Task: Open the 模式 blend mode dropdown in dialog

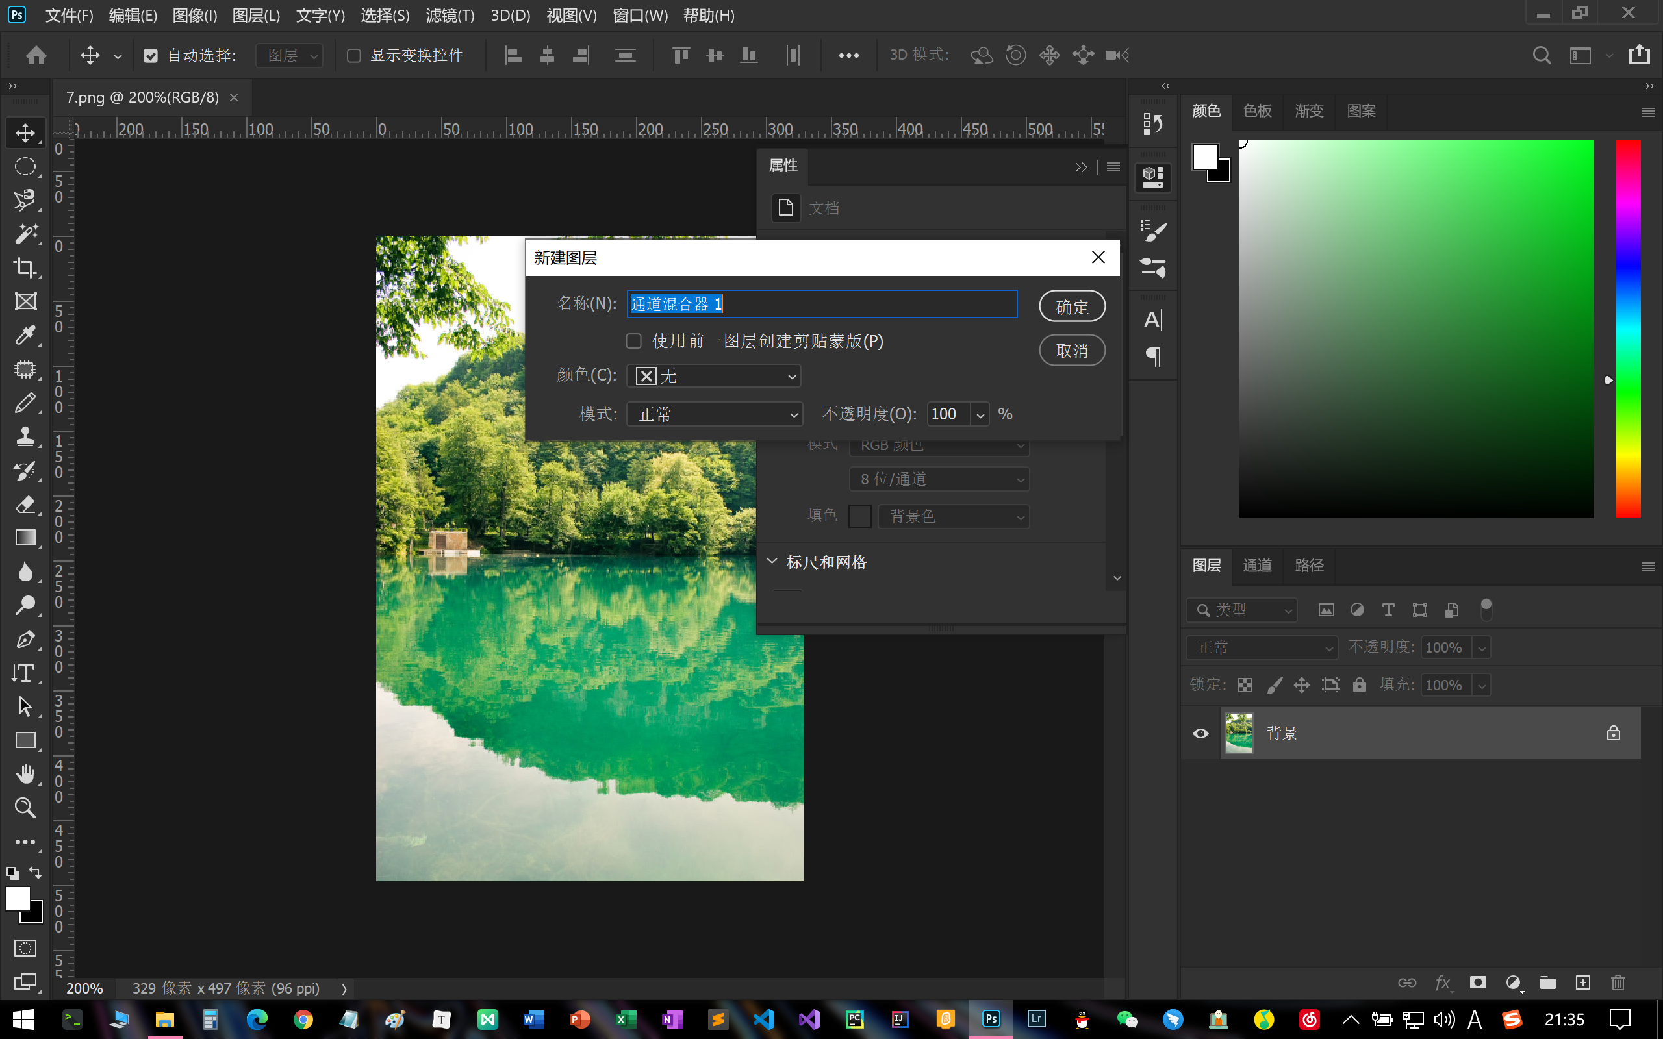Action: [x=714, y=414]
